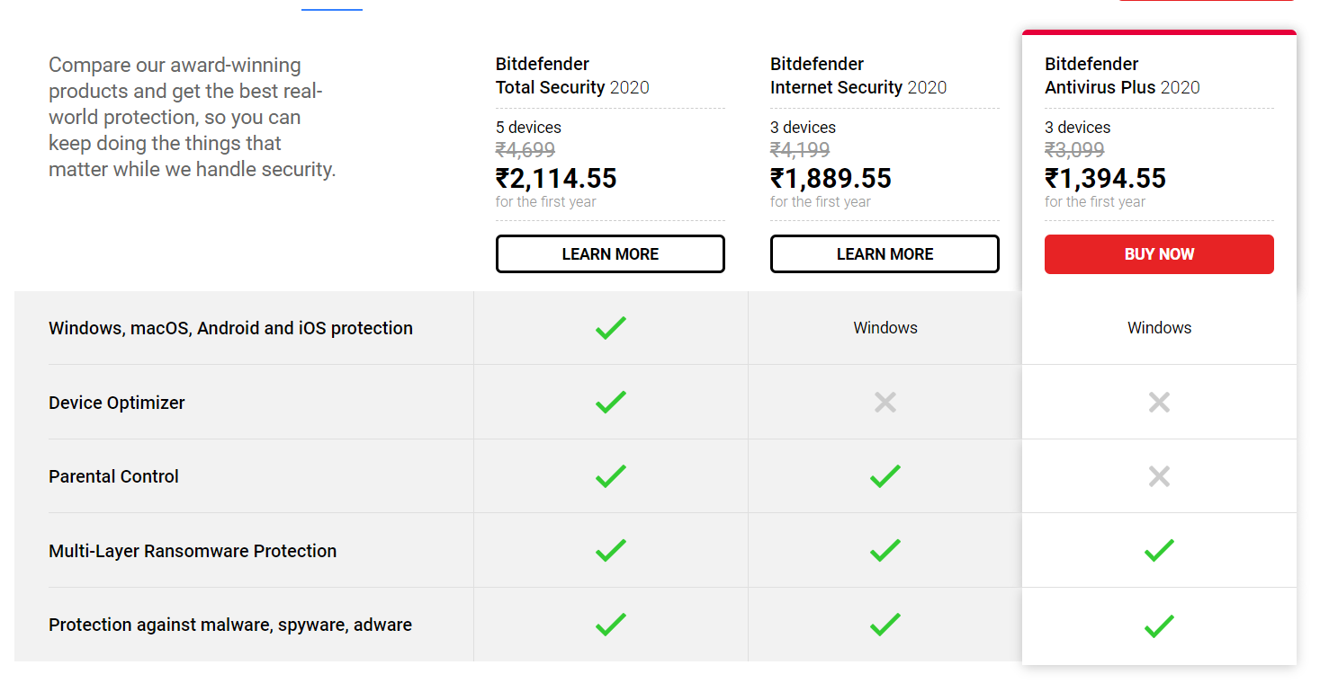Click Total Security multi-platform protection checkmark
This screenshot has width=1338, height=683.
coord(610,328)
